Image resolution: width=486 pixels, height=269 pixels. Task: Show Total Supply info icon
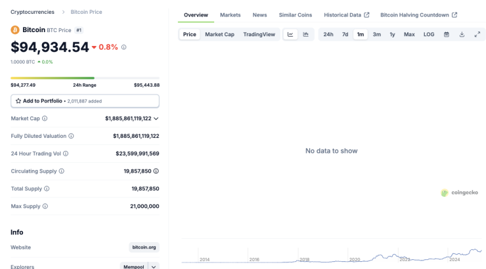47,188
